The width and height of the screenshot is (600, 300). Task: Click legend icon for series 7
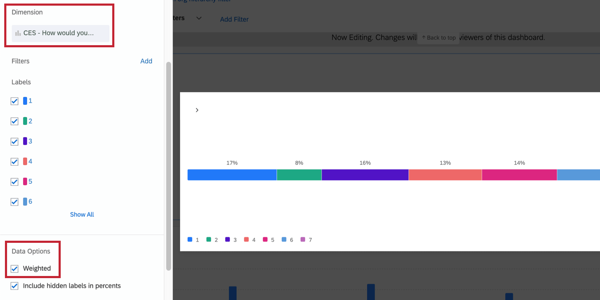(302, 239)
